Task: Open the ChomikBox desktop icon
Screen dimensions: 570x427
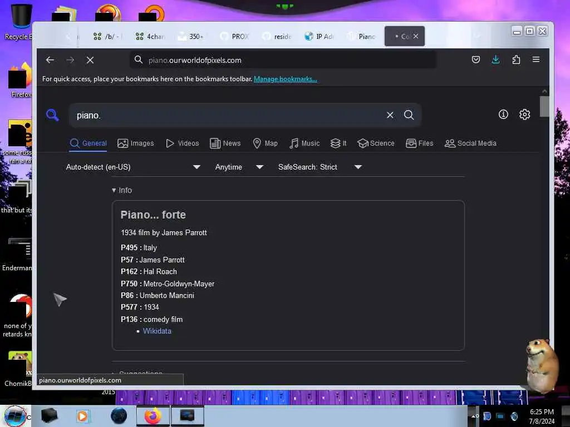Action: [17, 369]
